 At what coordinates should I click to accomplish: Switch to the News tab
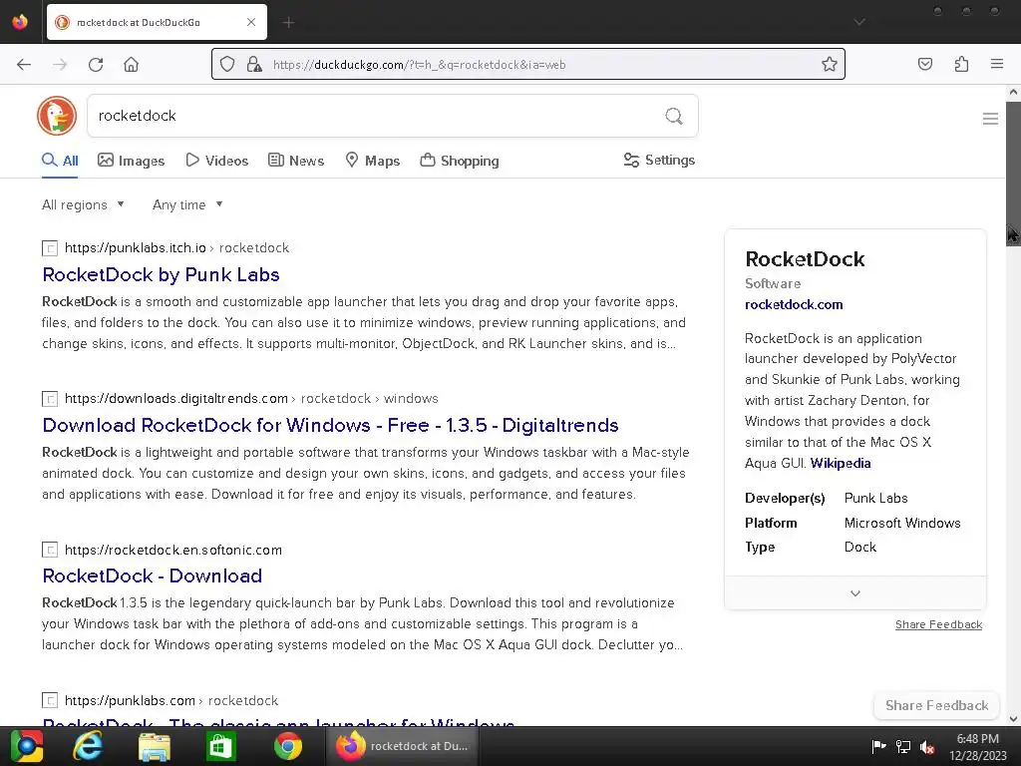(296, 161)
